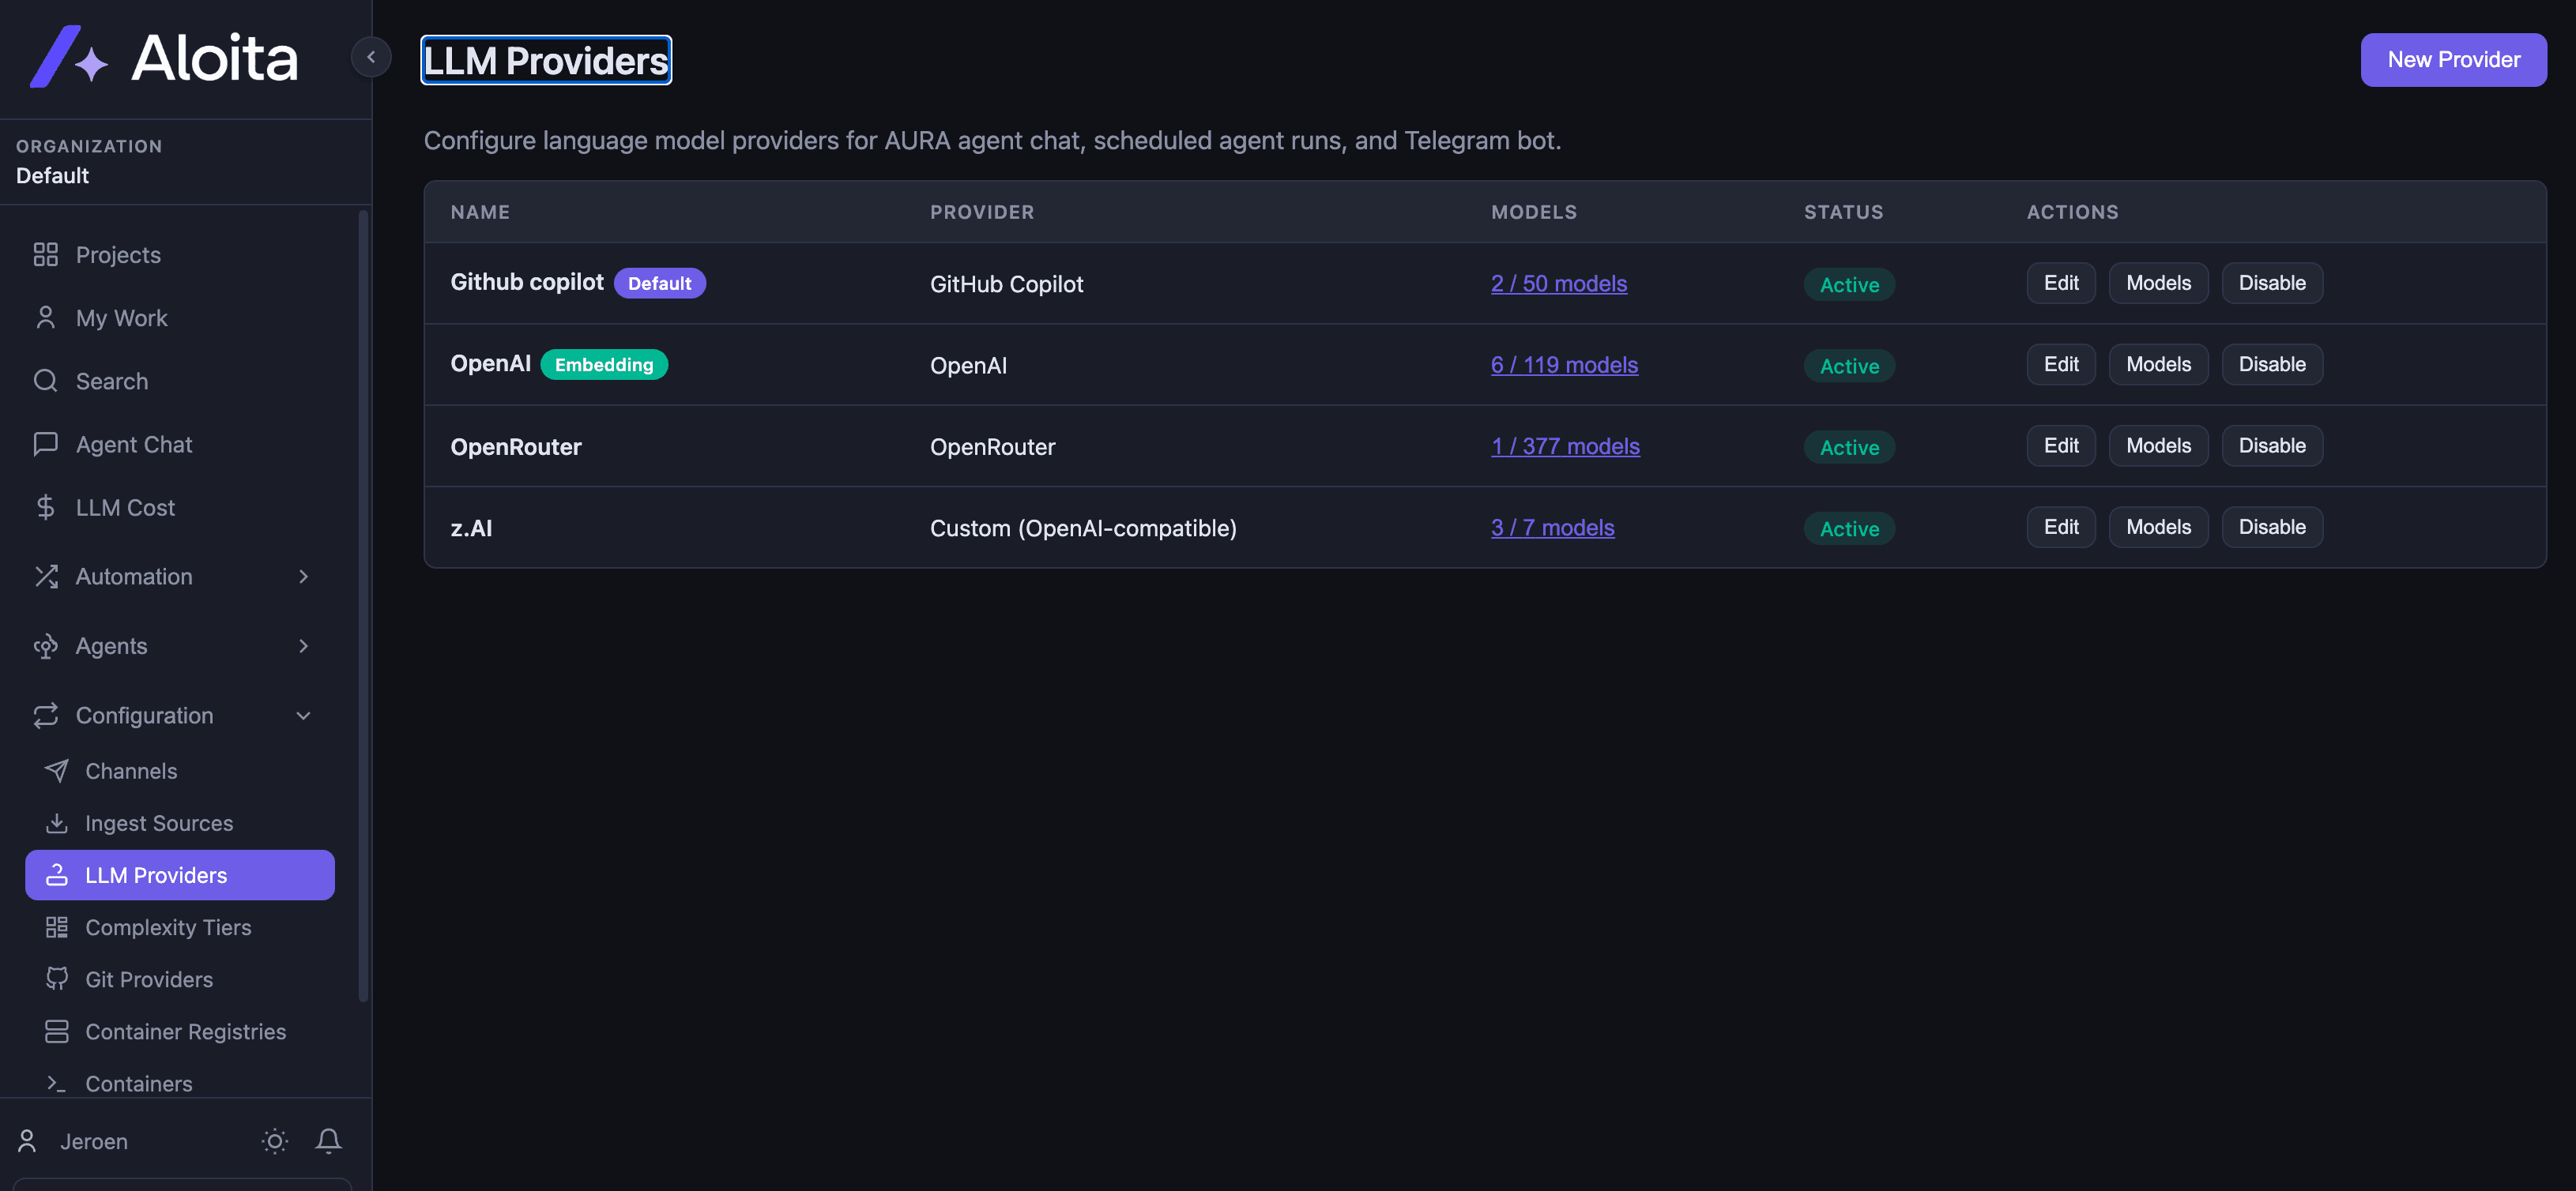Edit the OpenAI provider
Viewport: 2576px width, 1191px height.
click(2060, 365)
